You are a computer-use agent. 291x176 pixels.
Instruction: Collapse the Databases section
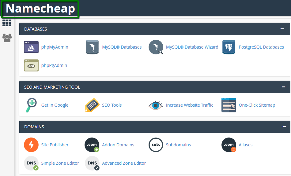(282, 29)
